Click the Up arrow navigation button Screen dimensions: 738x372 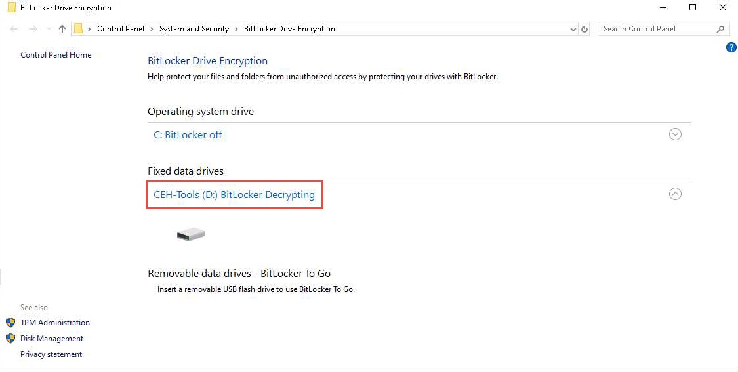coord(62,29)
